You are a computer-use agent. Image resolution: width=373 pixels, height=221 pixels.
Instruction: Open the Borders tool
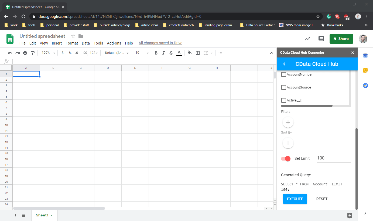(x=198, y=53)
